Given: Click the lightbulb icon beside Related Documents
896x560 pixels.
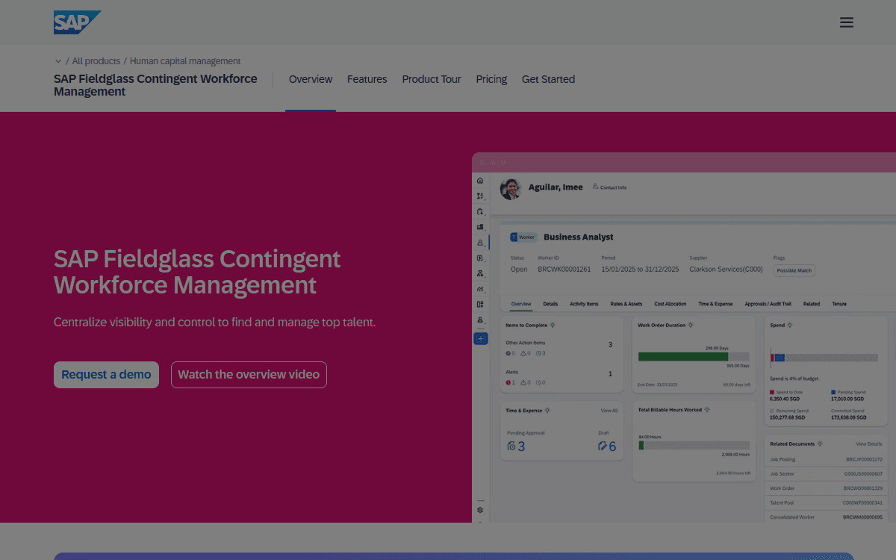Looking at the screenshot, I should tap(820, 444).
